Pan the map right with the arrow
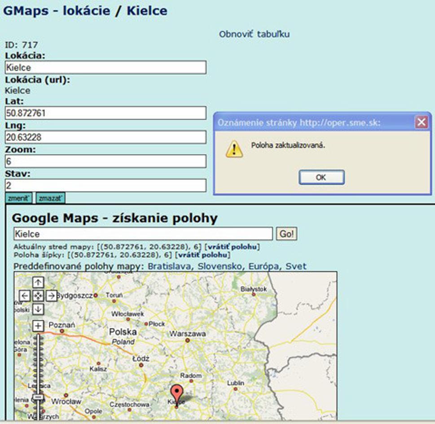Viewport: 435px width, 424px height. point(52,296)
